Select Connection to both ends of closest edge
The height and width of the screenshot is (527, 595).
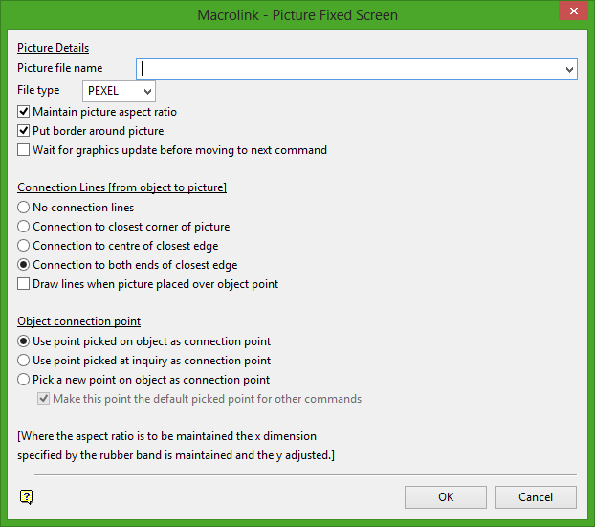[x=24, y=265]
